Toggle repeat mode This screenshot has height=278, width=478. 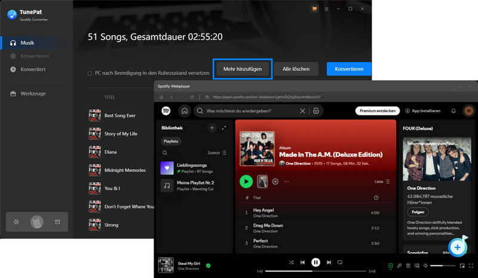(x=340, y=262)
